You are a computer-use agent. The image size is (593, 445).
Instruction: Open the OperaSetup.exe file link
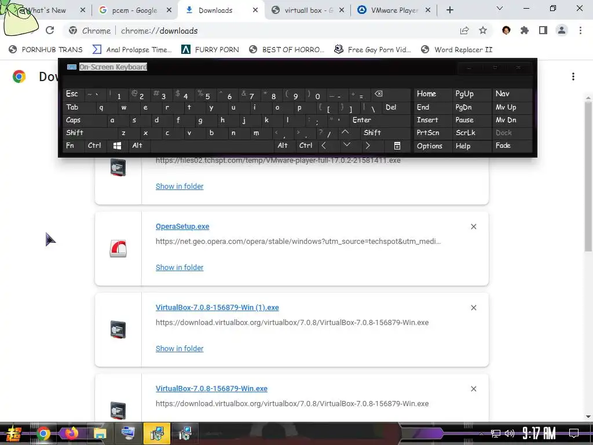coord(182,227)
